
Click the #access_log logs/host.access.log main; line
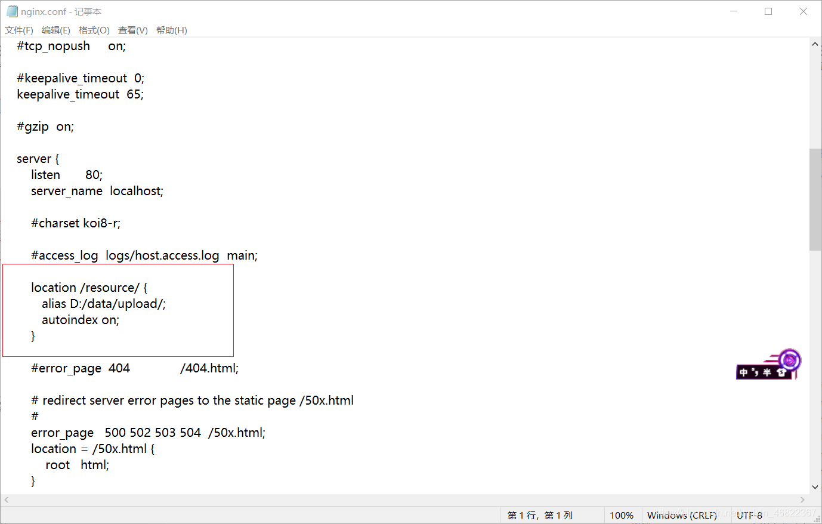(x=144, y=256)
